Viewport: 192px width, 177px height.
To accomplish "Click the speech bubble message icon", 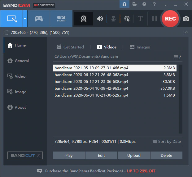I will click(x=39, y=171).
